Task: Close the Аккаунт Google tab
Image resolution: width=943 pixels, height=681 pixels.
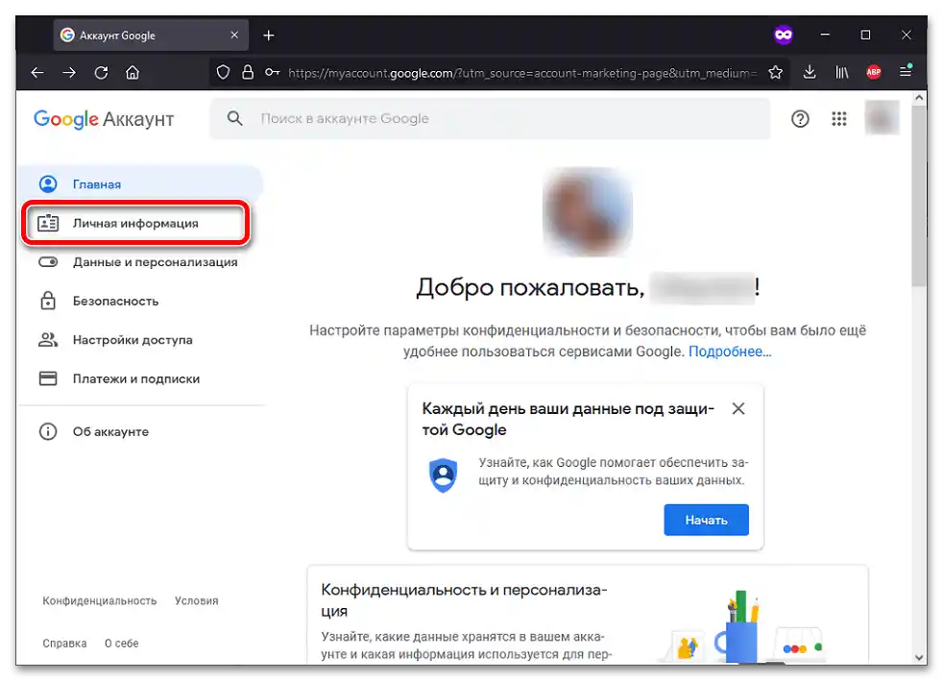Action: pos(234,35)
